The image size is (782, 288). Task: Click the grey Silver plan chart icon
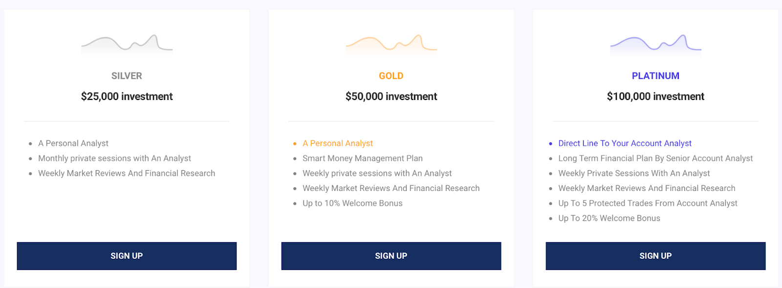coord(127,45)
